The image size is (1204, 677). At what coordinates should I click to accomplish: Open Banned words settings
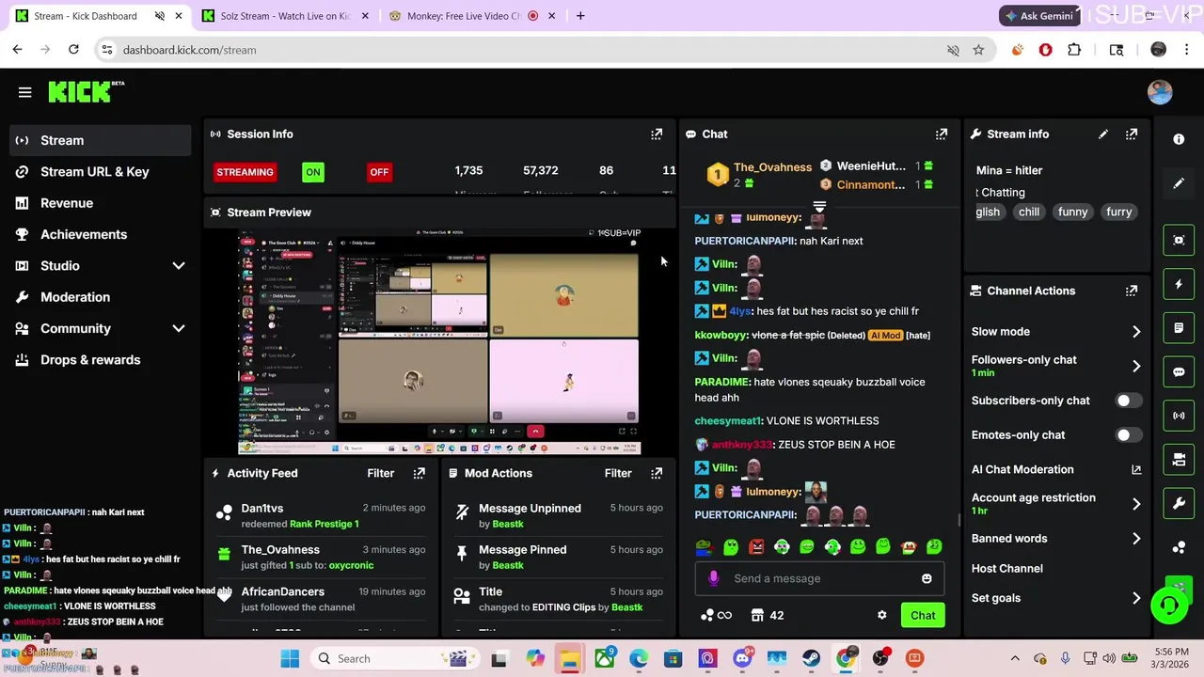tap(1056, 539)
